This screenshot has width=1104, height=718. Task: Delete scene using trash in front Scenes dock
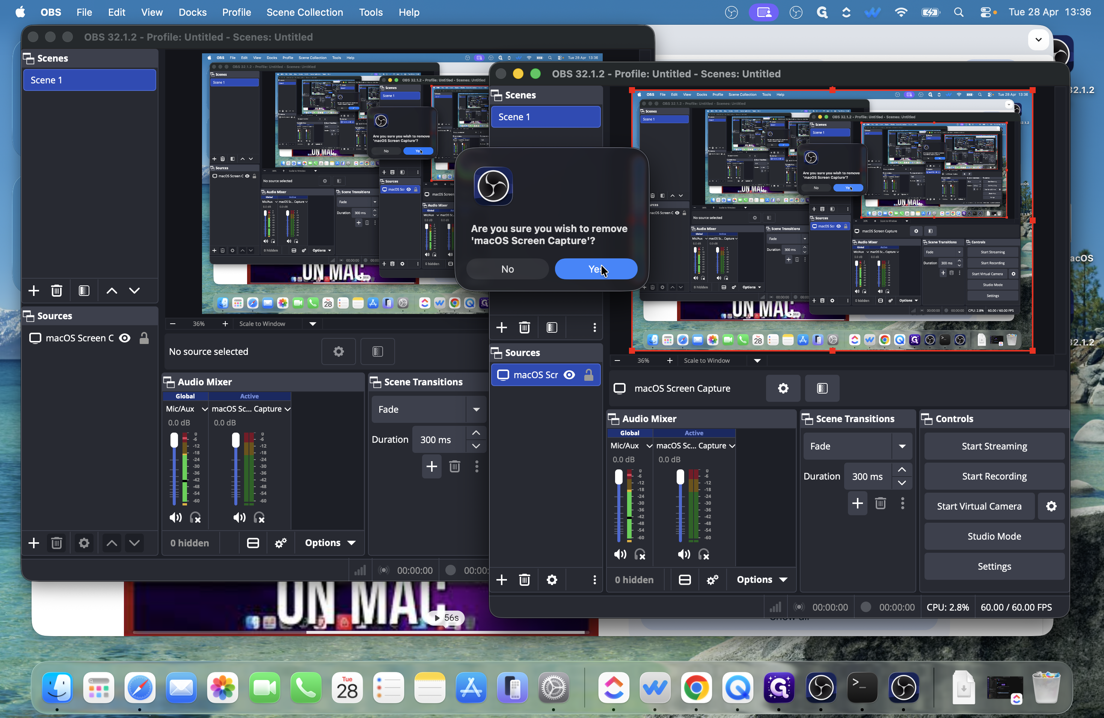coord(525,327)
